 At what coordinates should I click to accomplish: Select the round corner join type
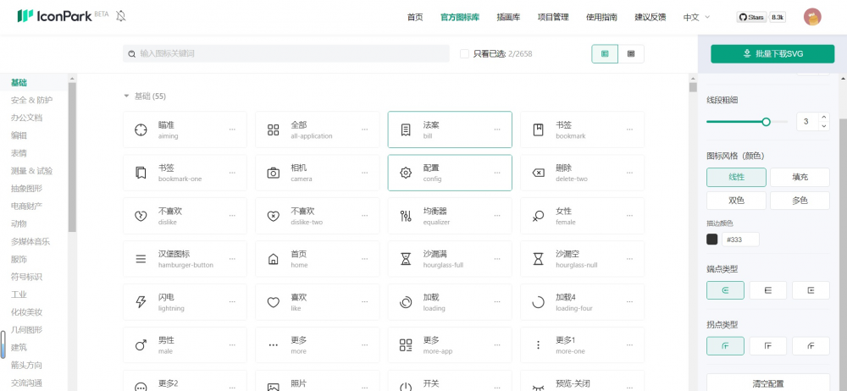coord(726,345)
